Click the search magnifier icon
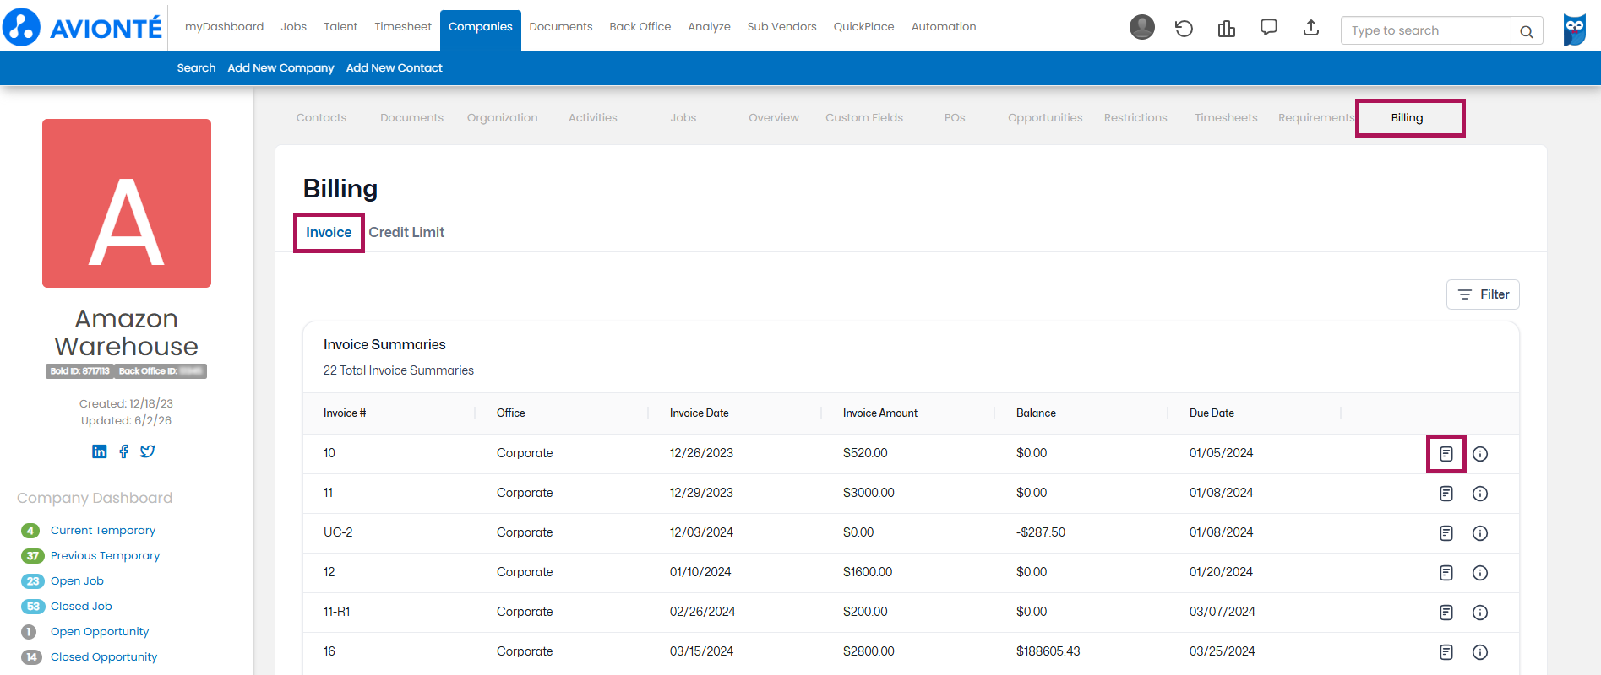Image resolution: width=1601 pixels, height=675 pixels. (x=1527, y=31)
